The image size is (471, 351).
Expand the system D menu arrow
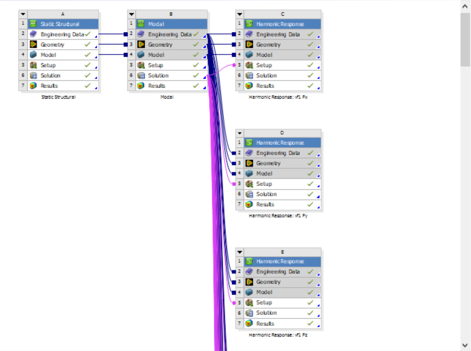(x=240, y=133)
